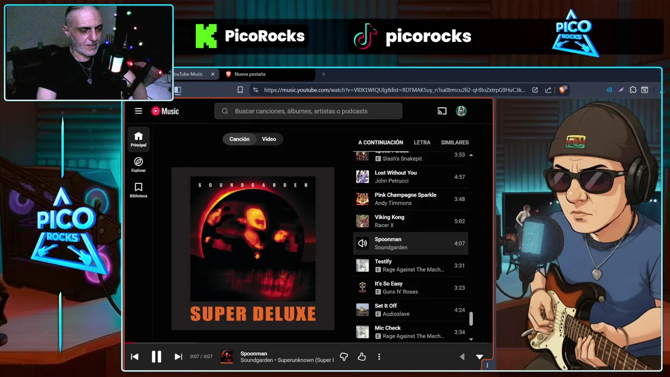Select the A CONTINUACIÓN tab
This screenshot has width=670, height=377.
point(381,142)
